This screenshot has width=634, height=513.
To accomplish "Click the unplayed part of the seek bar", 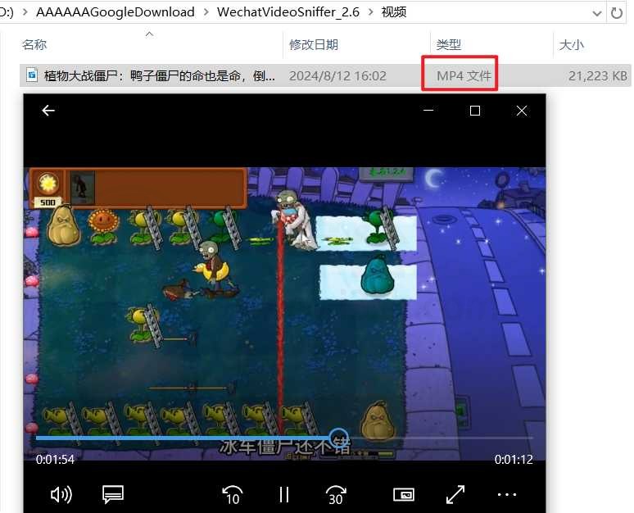I will pos(441,438).
